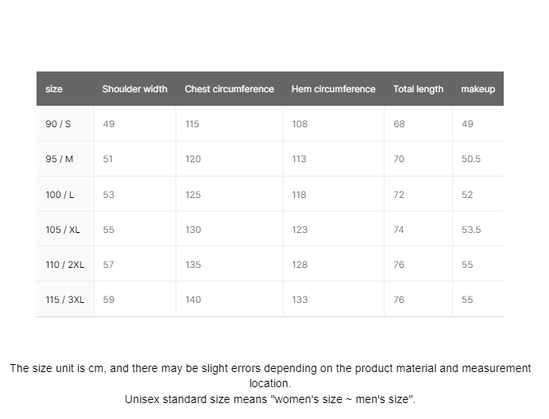Viewport: 549px width, 419px height.
Task: Select the "110 / 2XL" row label
Action: point(64,265)
